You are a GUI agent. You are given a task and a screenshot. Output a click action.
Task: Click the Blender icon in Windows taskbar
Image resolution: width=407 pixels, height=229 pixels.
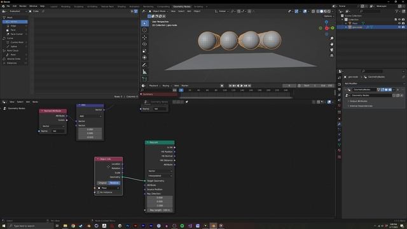(x=214, y=226)
